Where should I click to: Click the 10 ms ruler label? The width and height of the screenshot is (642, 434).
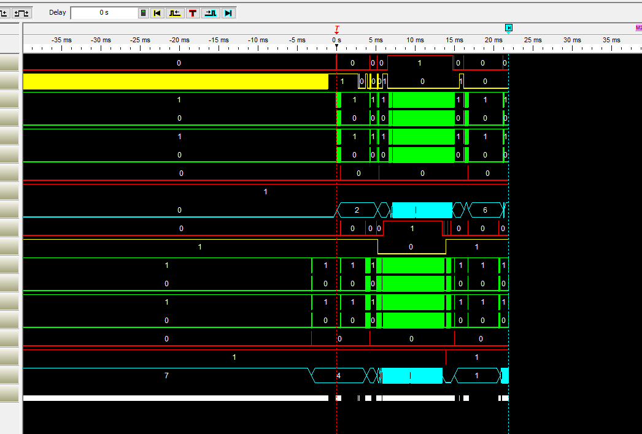[x=415, y=40]
